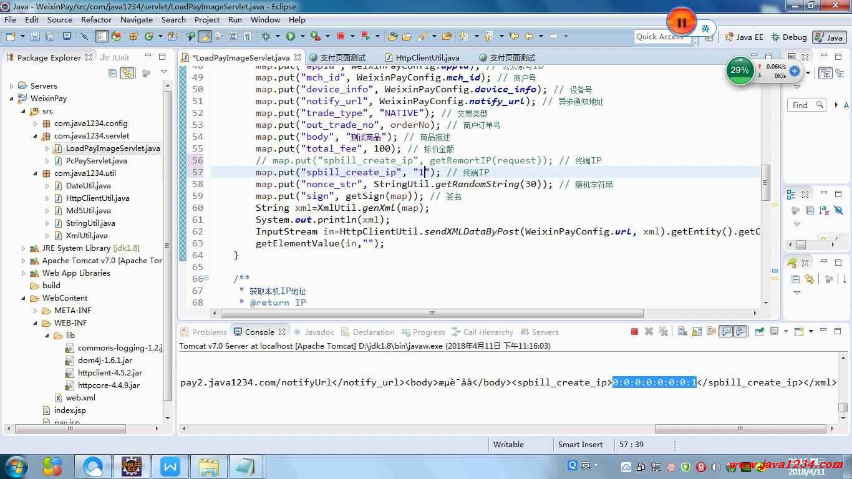The width and height of the screenshot is (852, 479).
Task: Switch to Debug perspective
Action: pyautogui.click(x=788, y=37)
